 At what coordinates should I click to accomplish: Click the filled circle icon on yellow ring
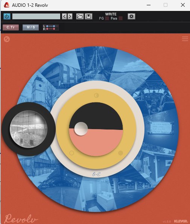tap(121, 153)
